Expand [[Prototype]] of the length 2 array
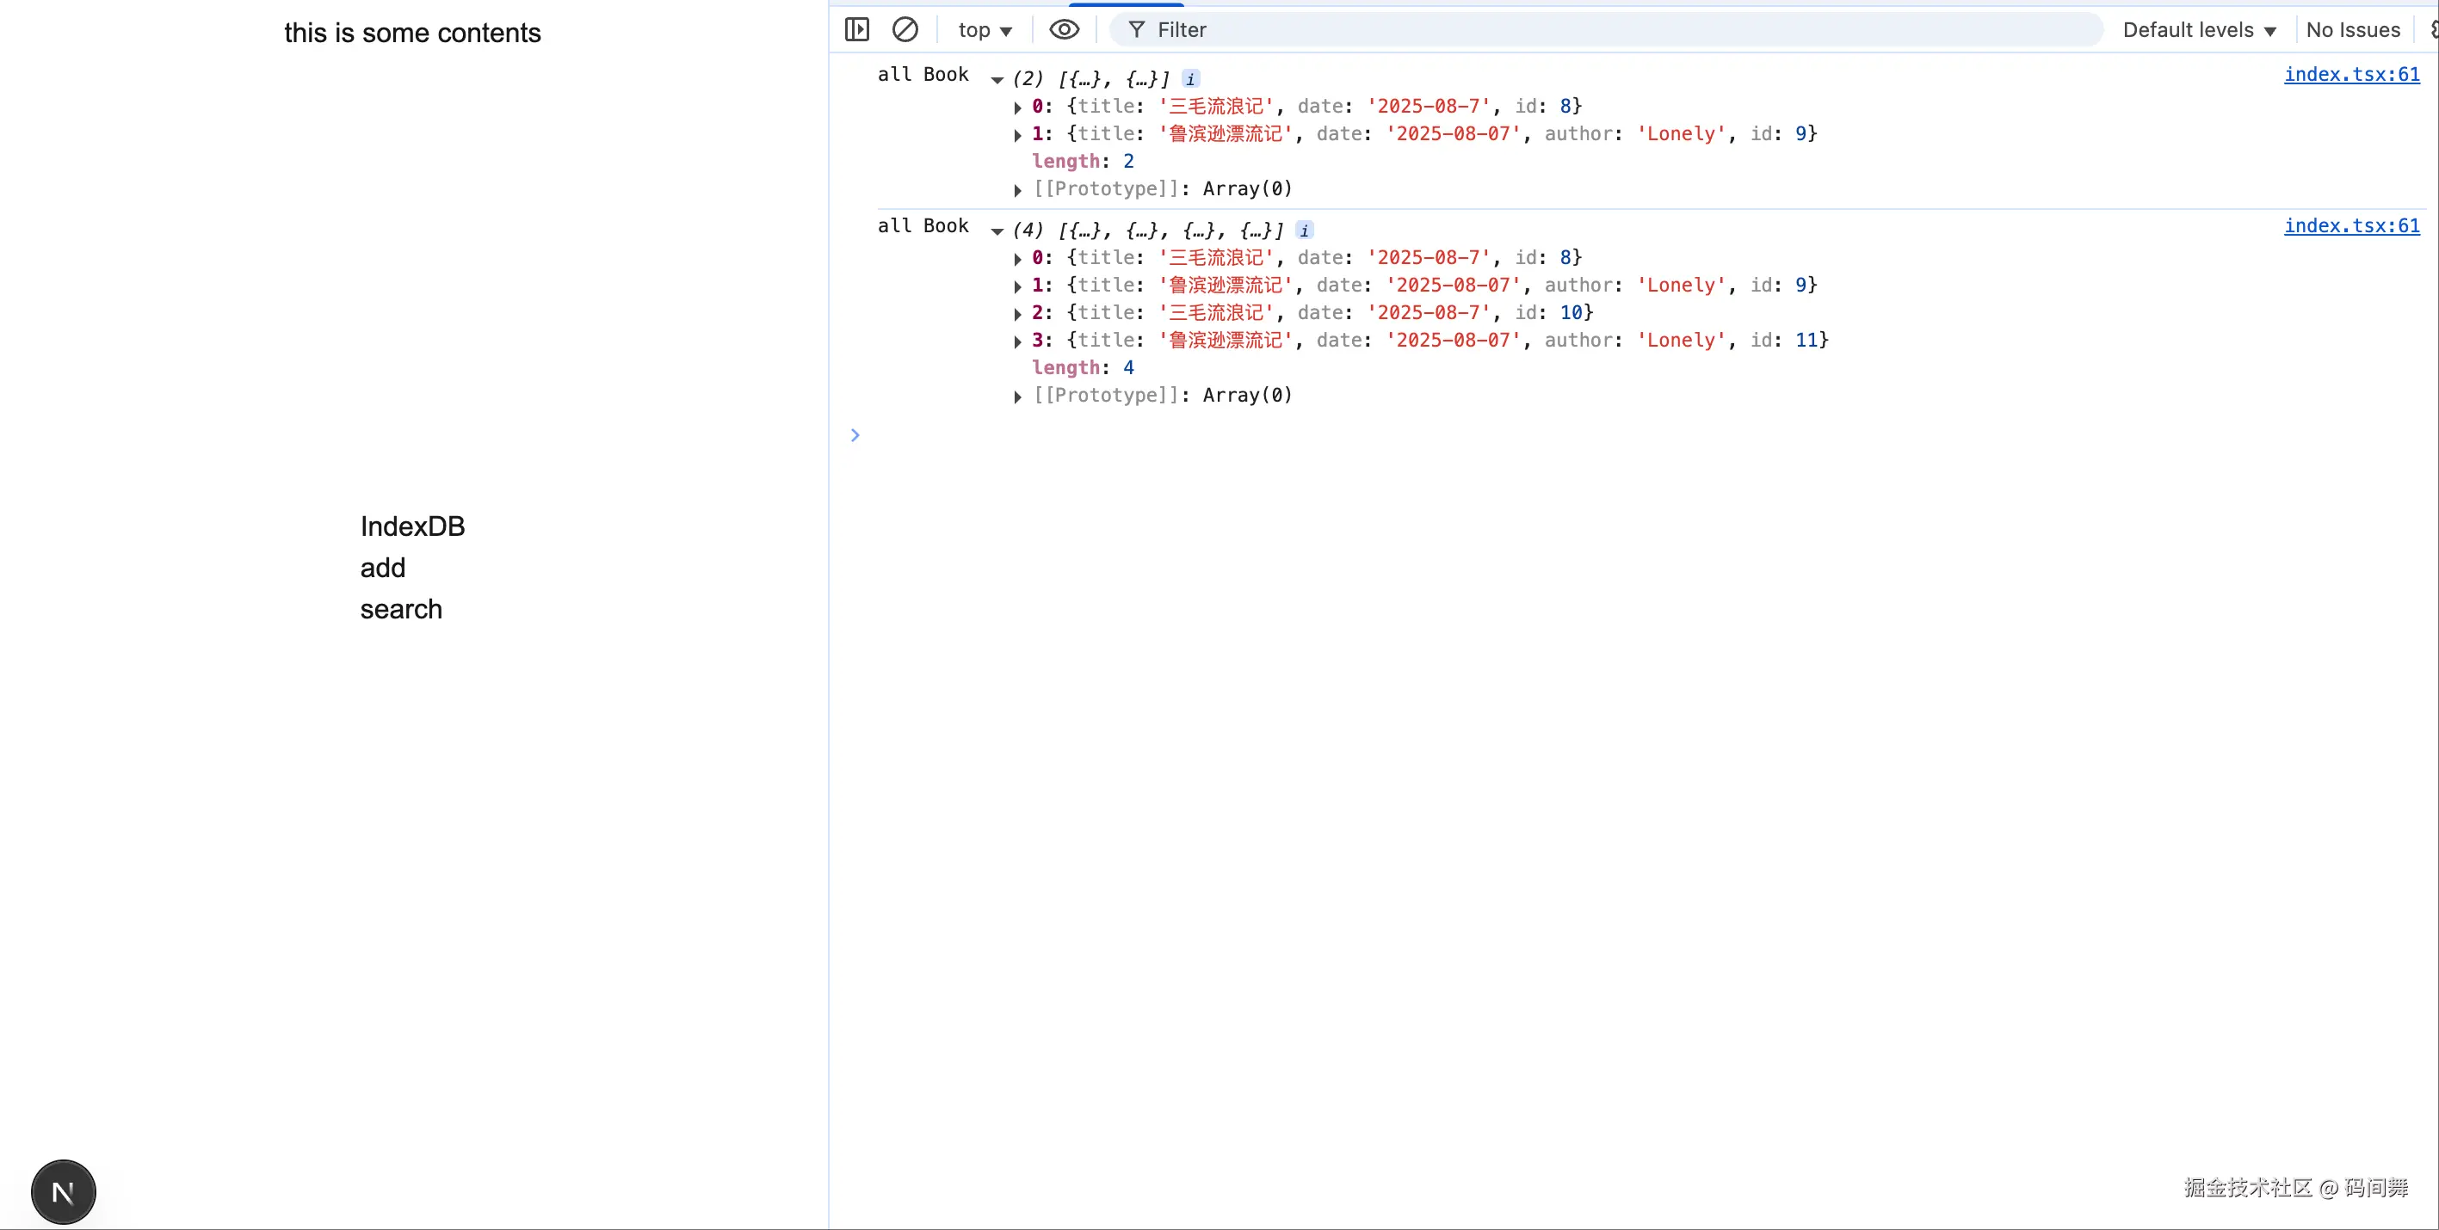Viewport: 2439px width, 1230px height. coord(1018,190)
